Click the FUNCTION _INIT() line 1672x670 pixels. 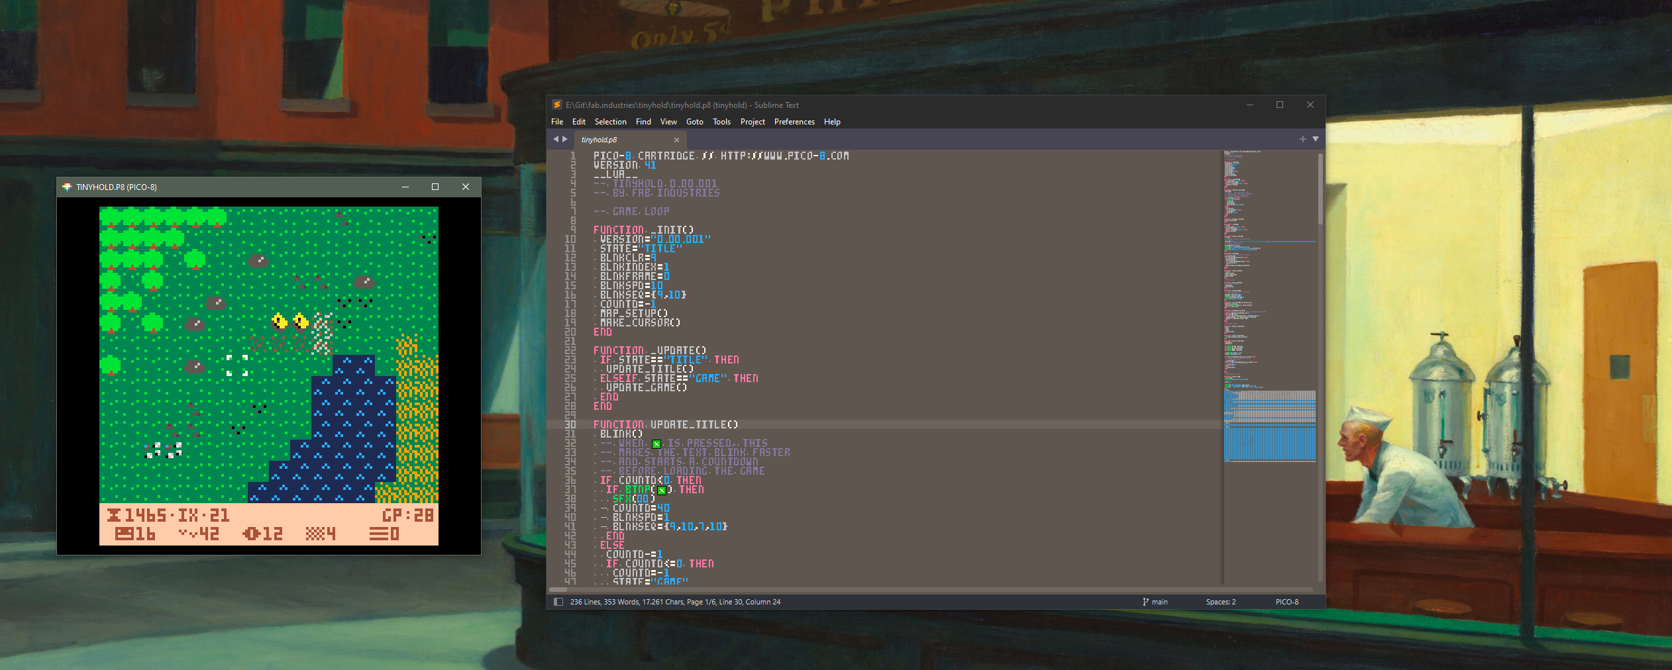643,230
